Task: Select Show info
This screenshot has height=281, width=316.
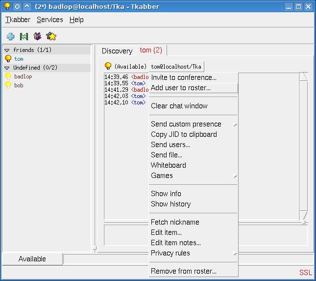Action: 193,193
